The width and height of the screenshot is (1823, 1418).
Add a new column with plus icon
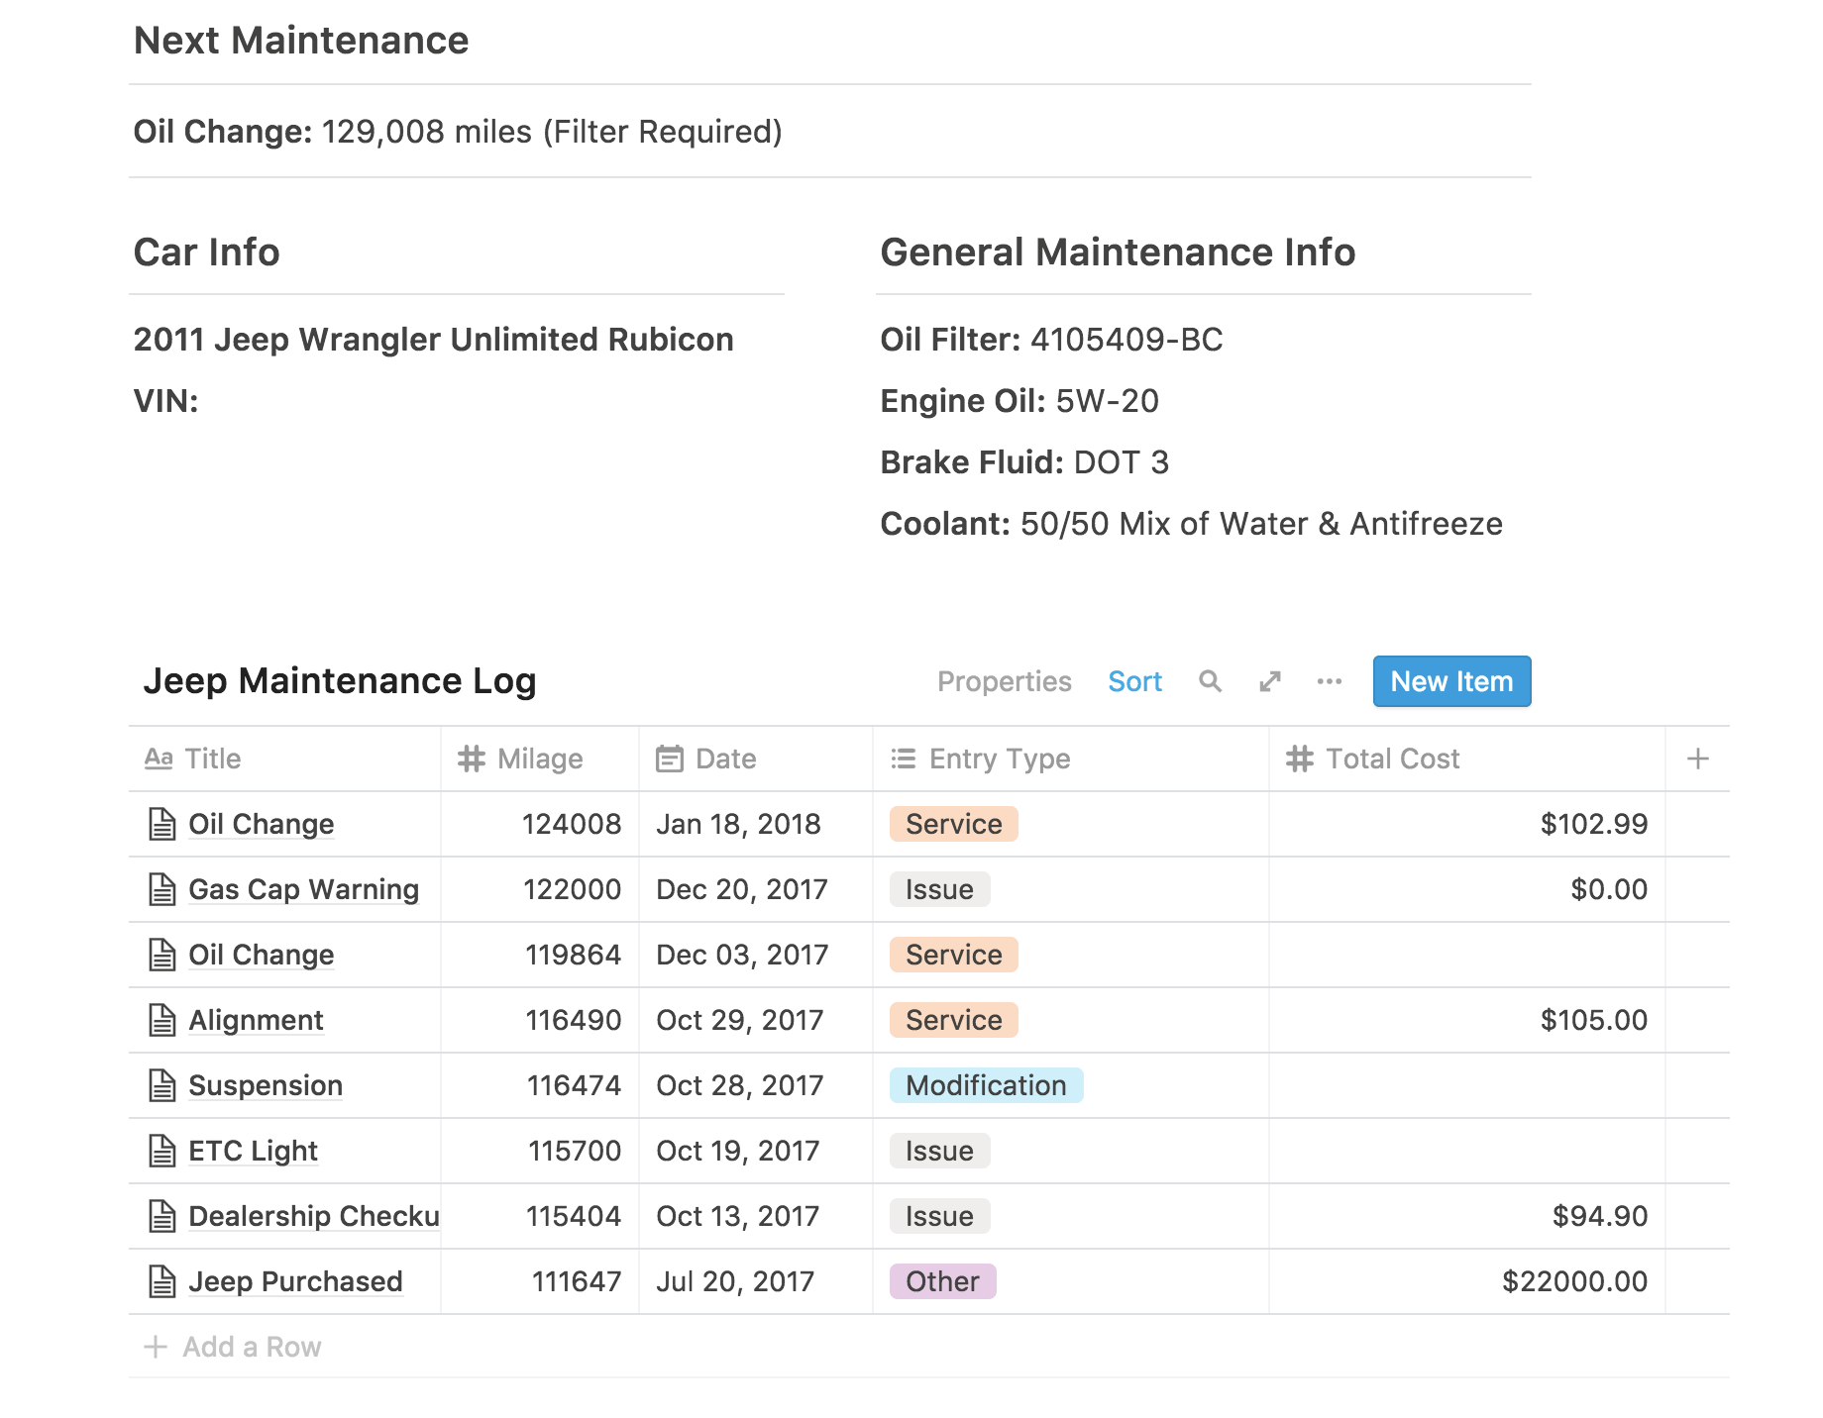1698,759
